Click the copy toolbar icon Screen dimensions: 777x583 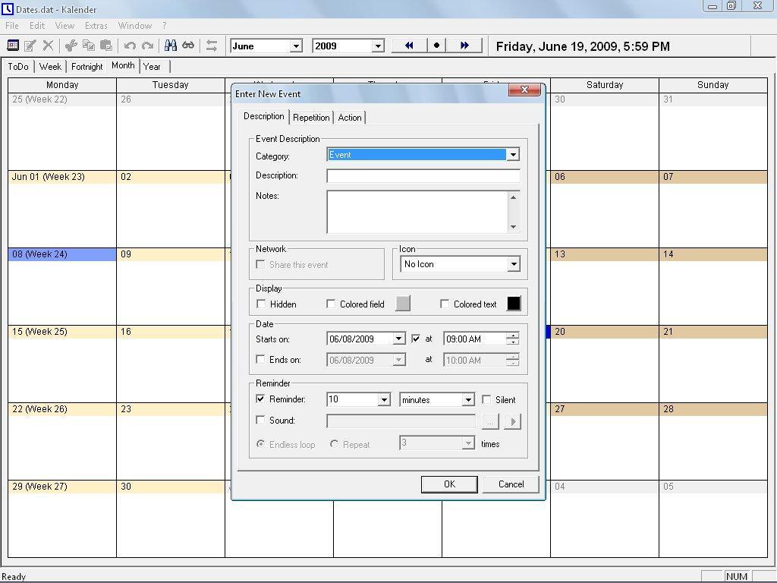coord(89,46)
